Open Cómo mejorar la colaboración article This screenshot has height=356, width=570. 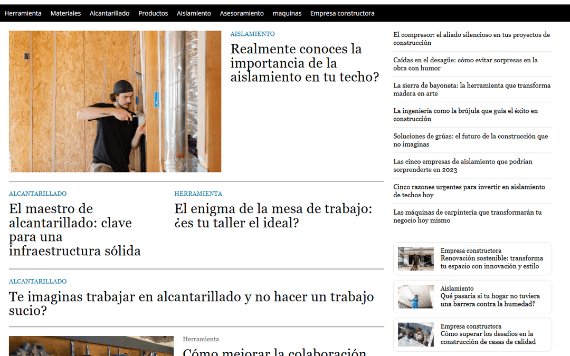pyautogui.click(x=274, y=352)
